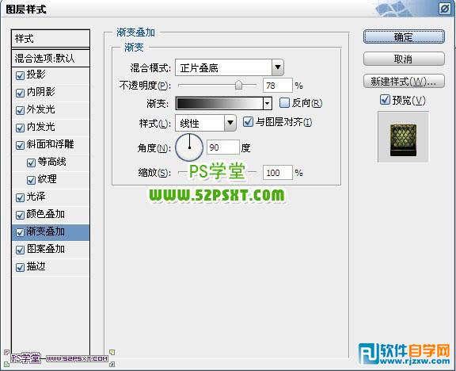Image resolution: width=456 pixels, height=371 pixels.
Task: Open the 内发光 inner glow settings
Action: [x=40, y=127]
